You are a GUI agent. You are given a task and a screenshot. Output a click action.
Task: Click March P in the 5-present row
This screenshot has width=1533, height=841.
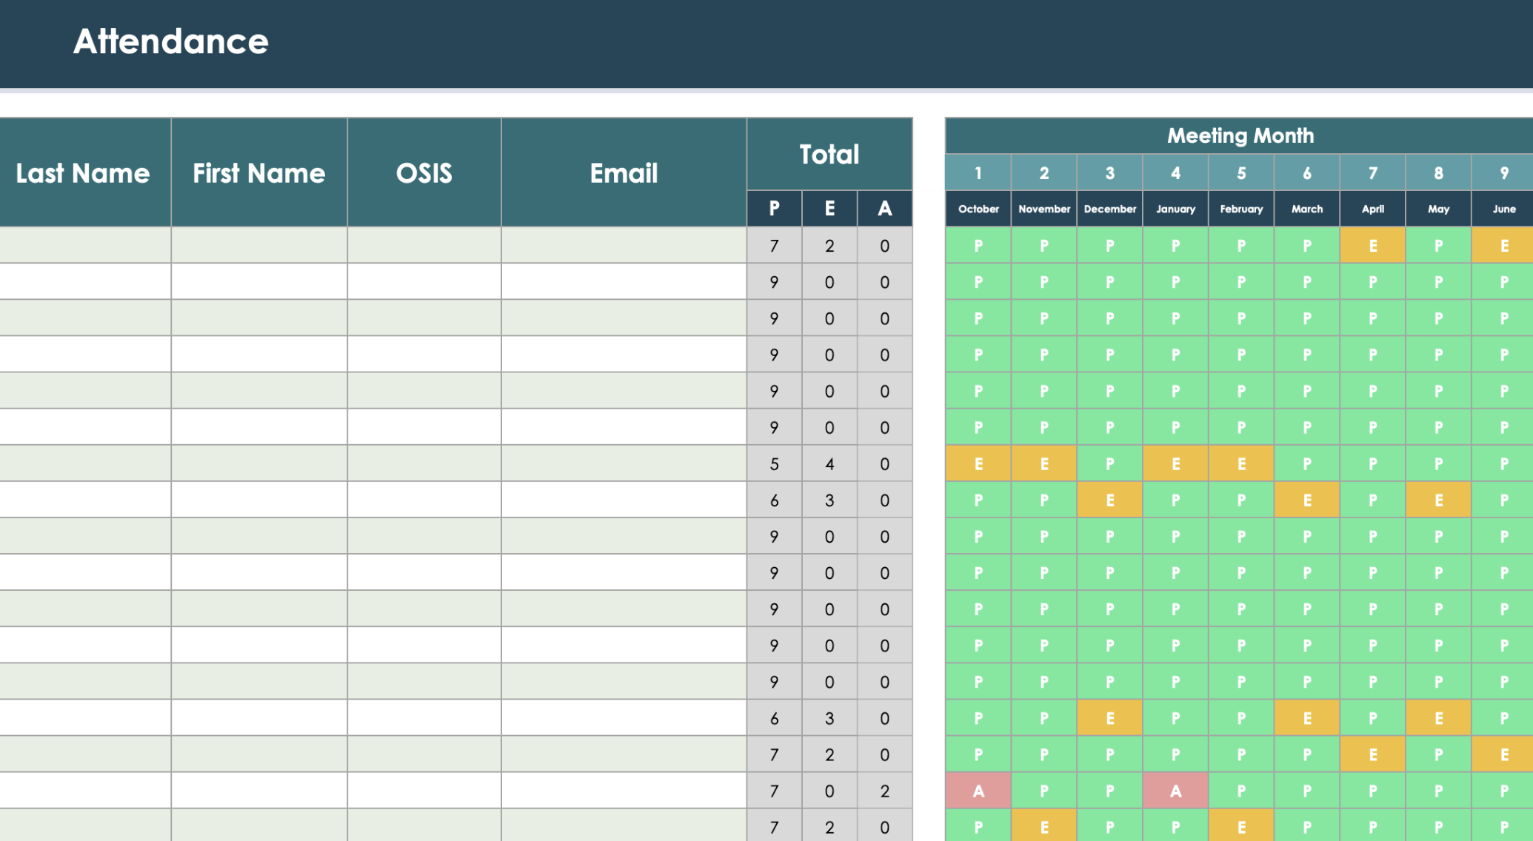pos(1307,464)
